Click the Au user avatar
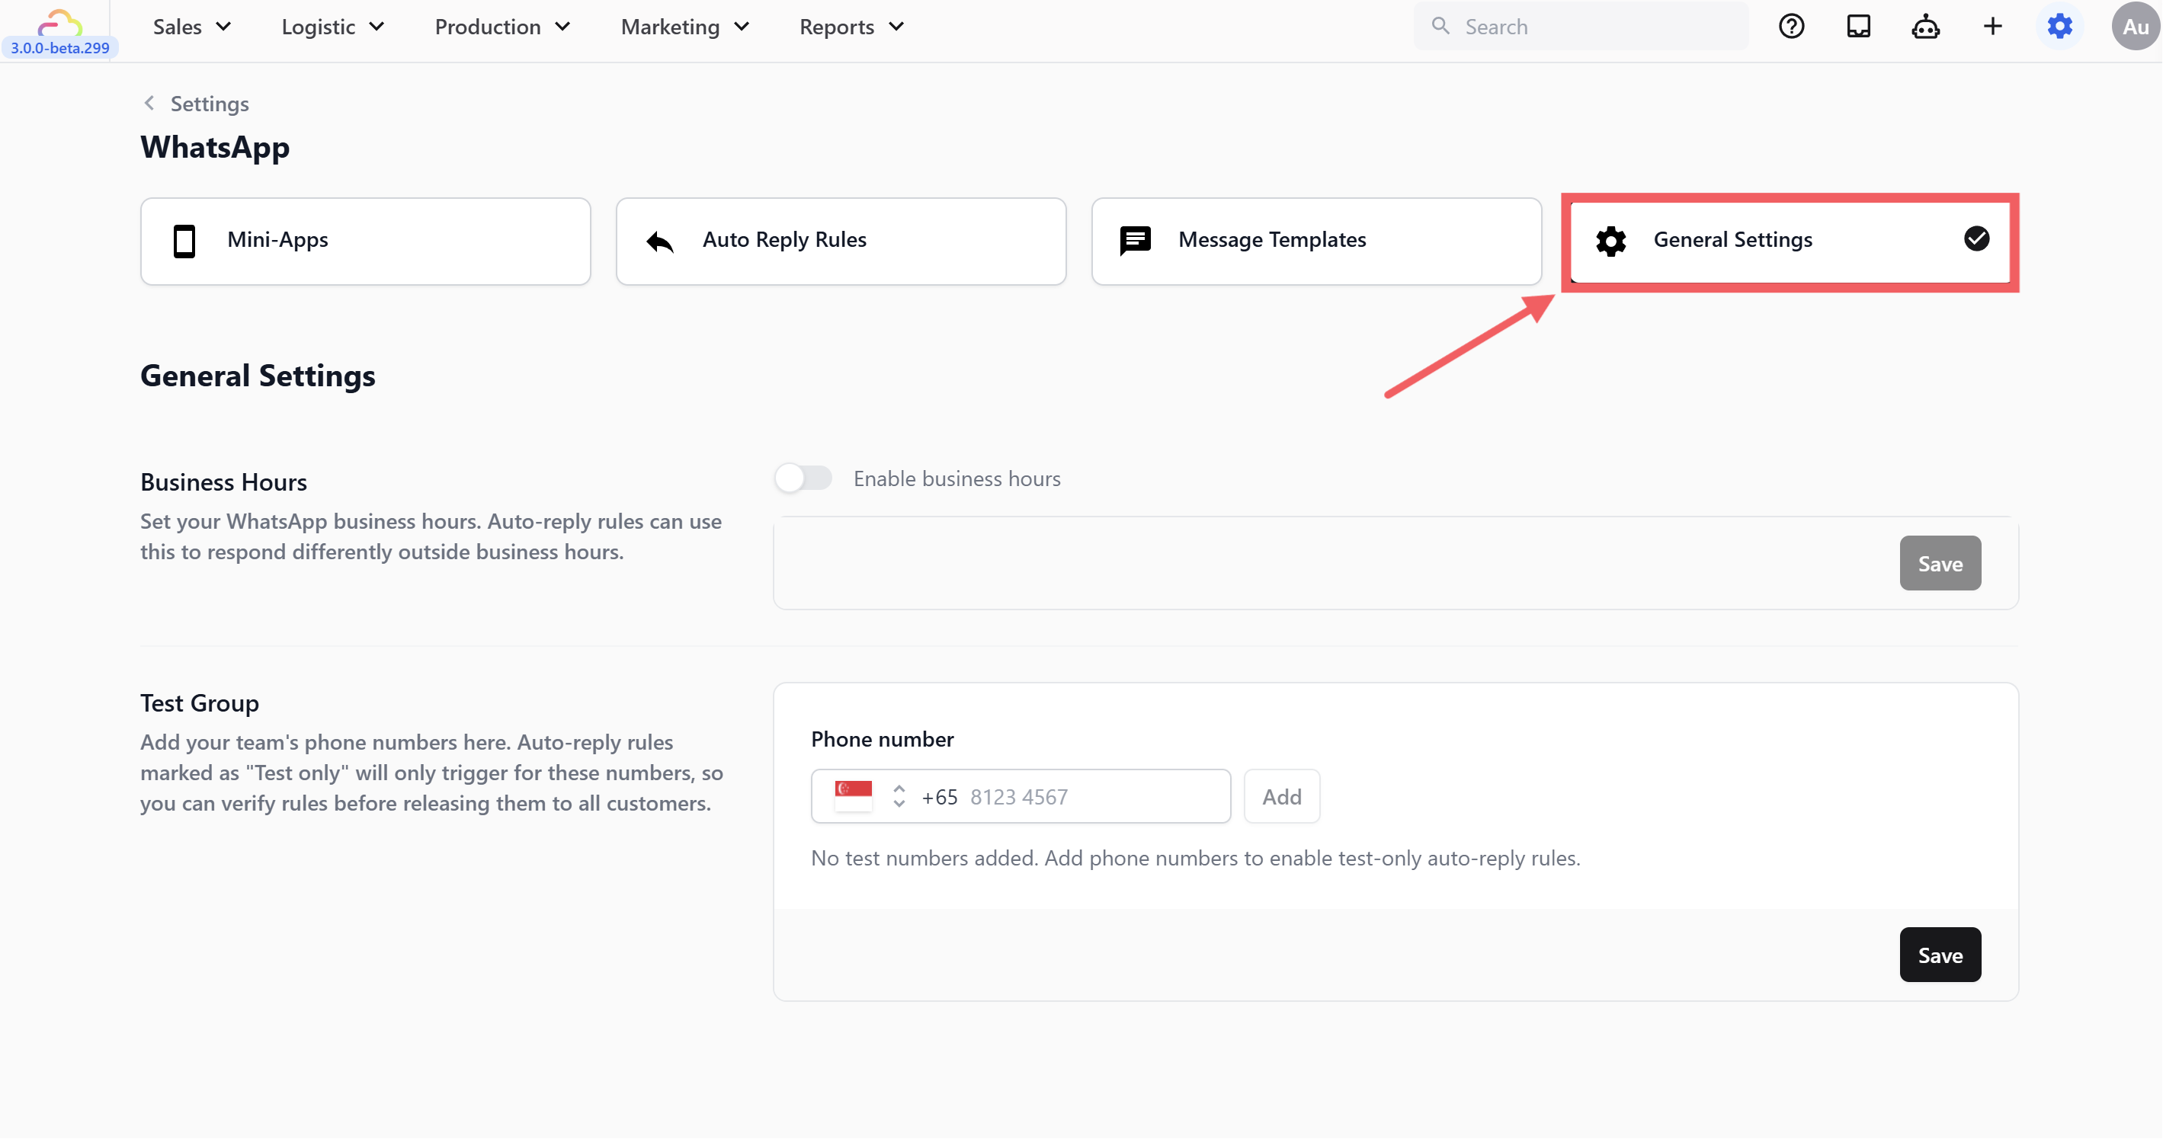2163x1139 pixels. click(2135, 27)
